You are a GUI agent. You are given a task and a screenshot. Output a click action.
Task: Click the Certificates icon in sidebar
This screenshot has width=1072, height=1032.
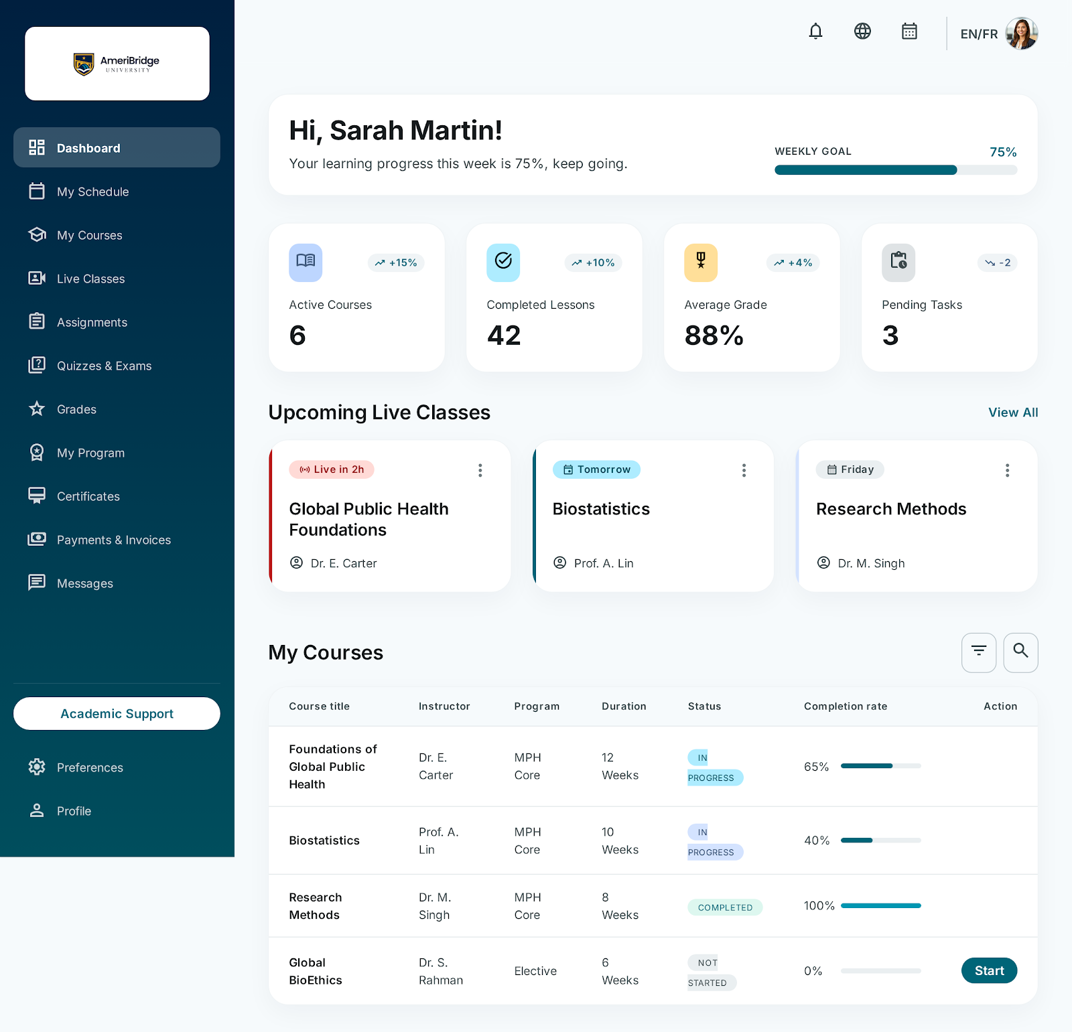pyautogui.click(x=37, y=496)
